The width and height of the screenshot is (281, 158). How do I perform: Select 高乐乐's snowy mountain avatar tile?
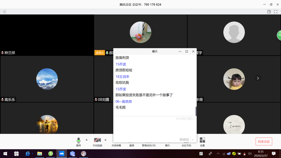click(x=47, y=79)
